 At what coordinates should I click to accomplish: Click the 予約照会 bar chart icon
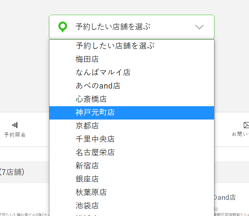(15, 125)
